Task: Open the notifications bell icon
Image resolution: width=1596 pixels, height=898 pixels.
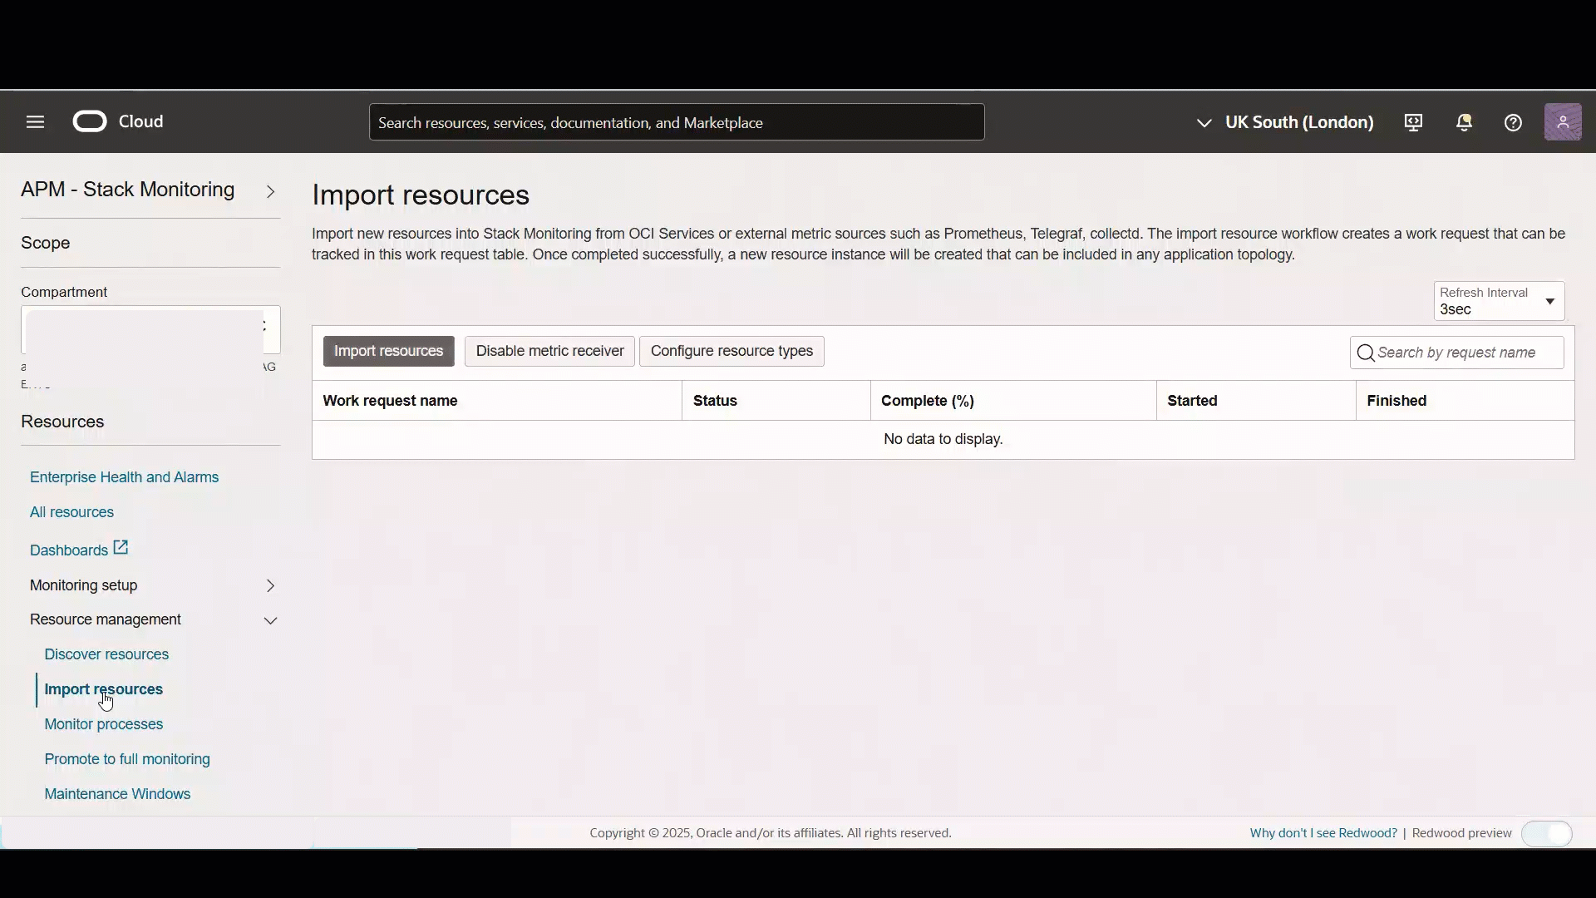Action: [x=1464, y=121]
